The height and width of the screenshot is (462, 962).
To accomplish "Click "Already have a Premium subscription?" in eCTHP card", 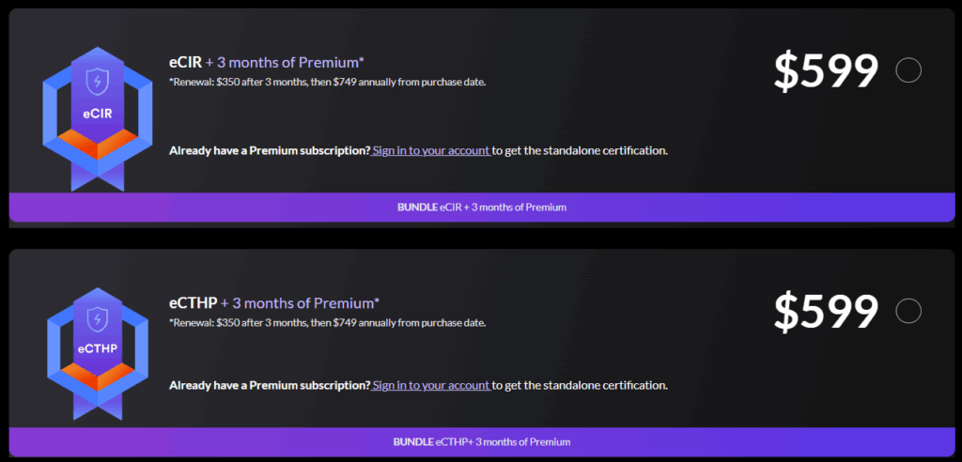I will [x=270, y=385].
